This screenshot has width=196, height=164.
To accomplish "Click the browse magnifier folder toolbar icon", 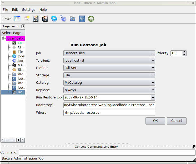I will click(73, 19).
